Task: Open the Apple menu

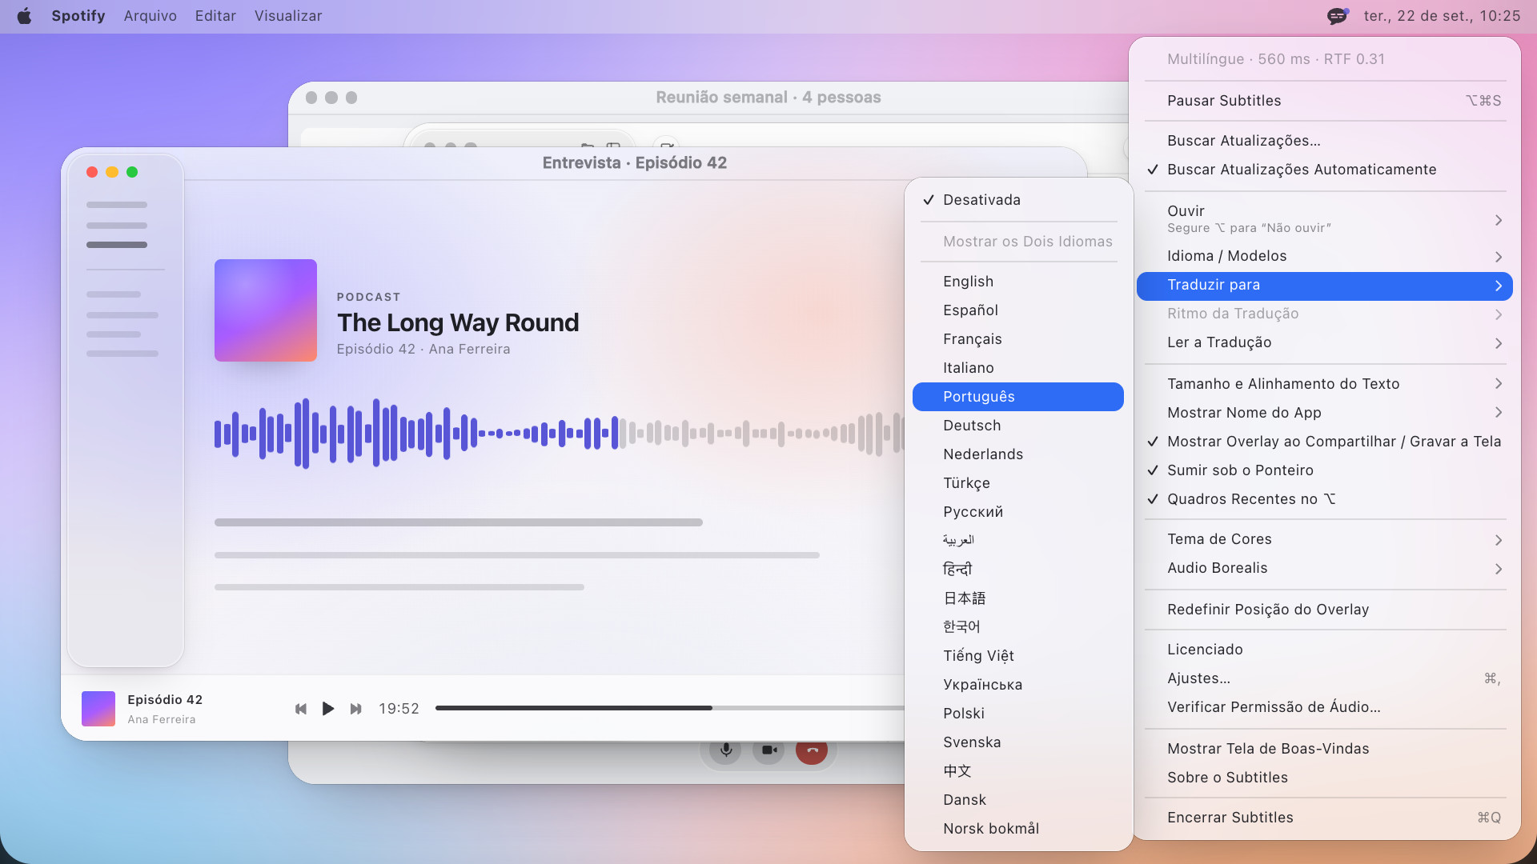Action: tap(24, 16)
